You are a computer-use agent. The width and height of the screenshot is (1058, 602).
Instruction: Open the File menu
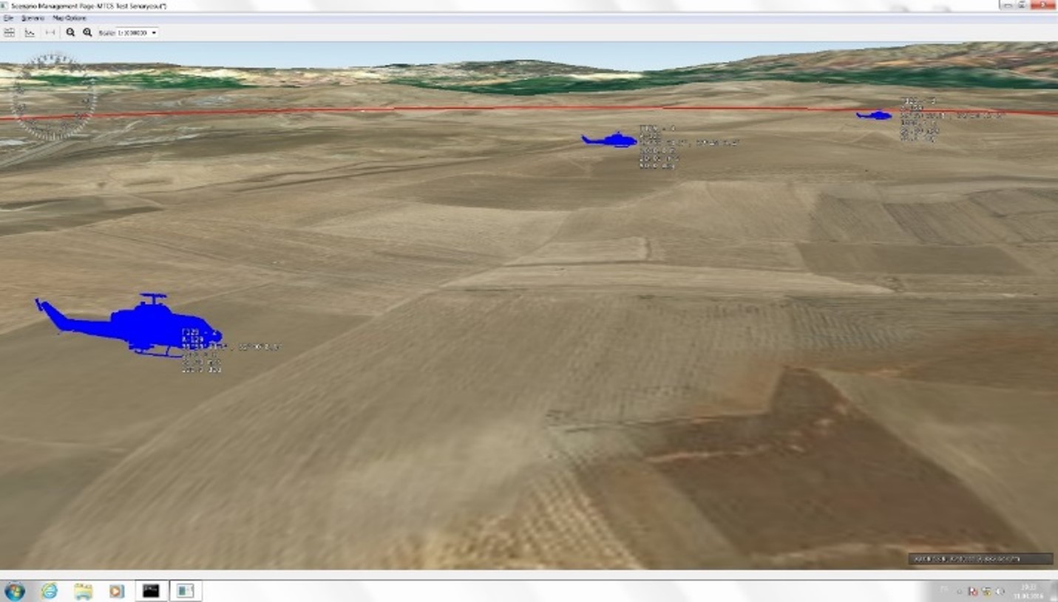coord(9,18)
